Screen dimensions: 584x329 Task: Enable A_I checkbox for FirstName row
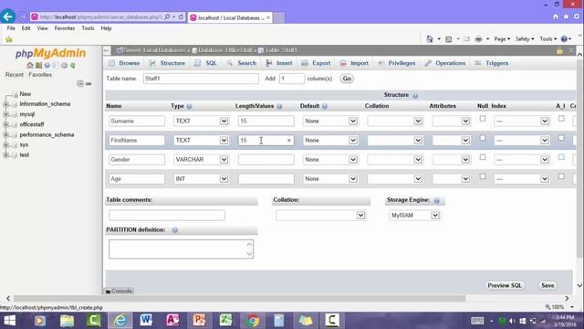[561, 138]
